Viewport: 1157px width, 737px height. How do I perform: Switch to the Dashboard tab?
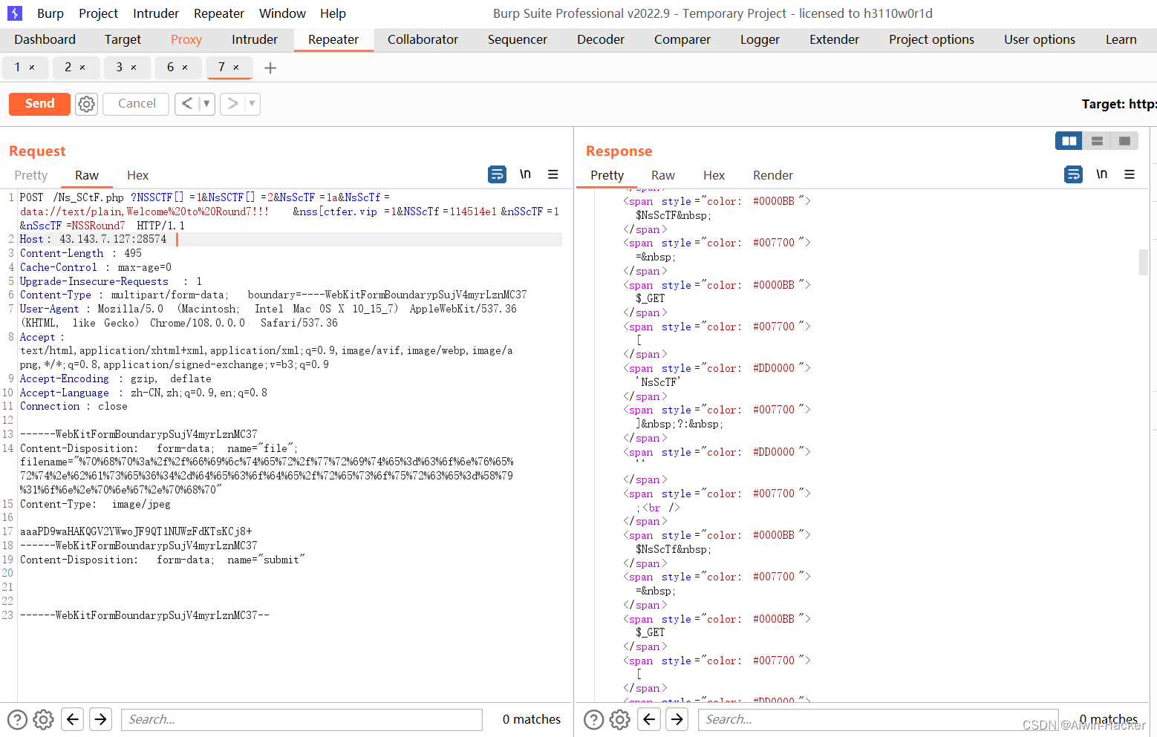[45, 39]
